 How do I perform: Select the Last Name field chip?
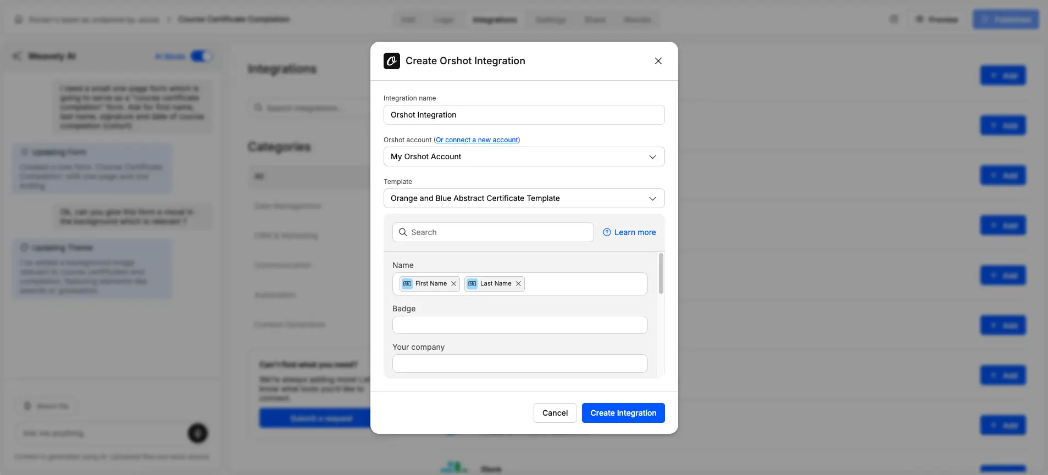click(495, 284)
